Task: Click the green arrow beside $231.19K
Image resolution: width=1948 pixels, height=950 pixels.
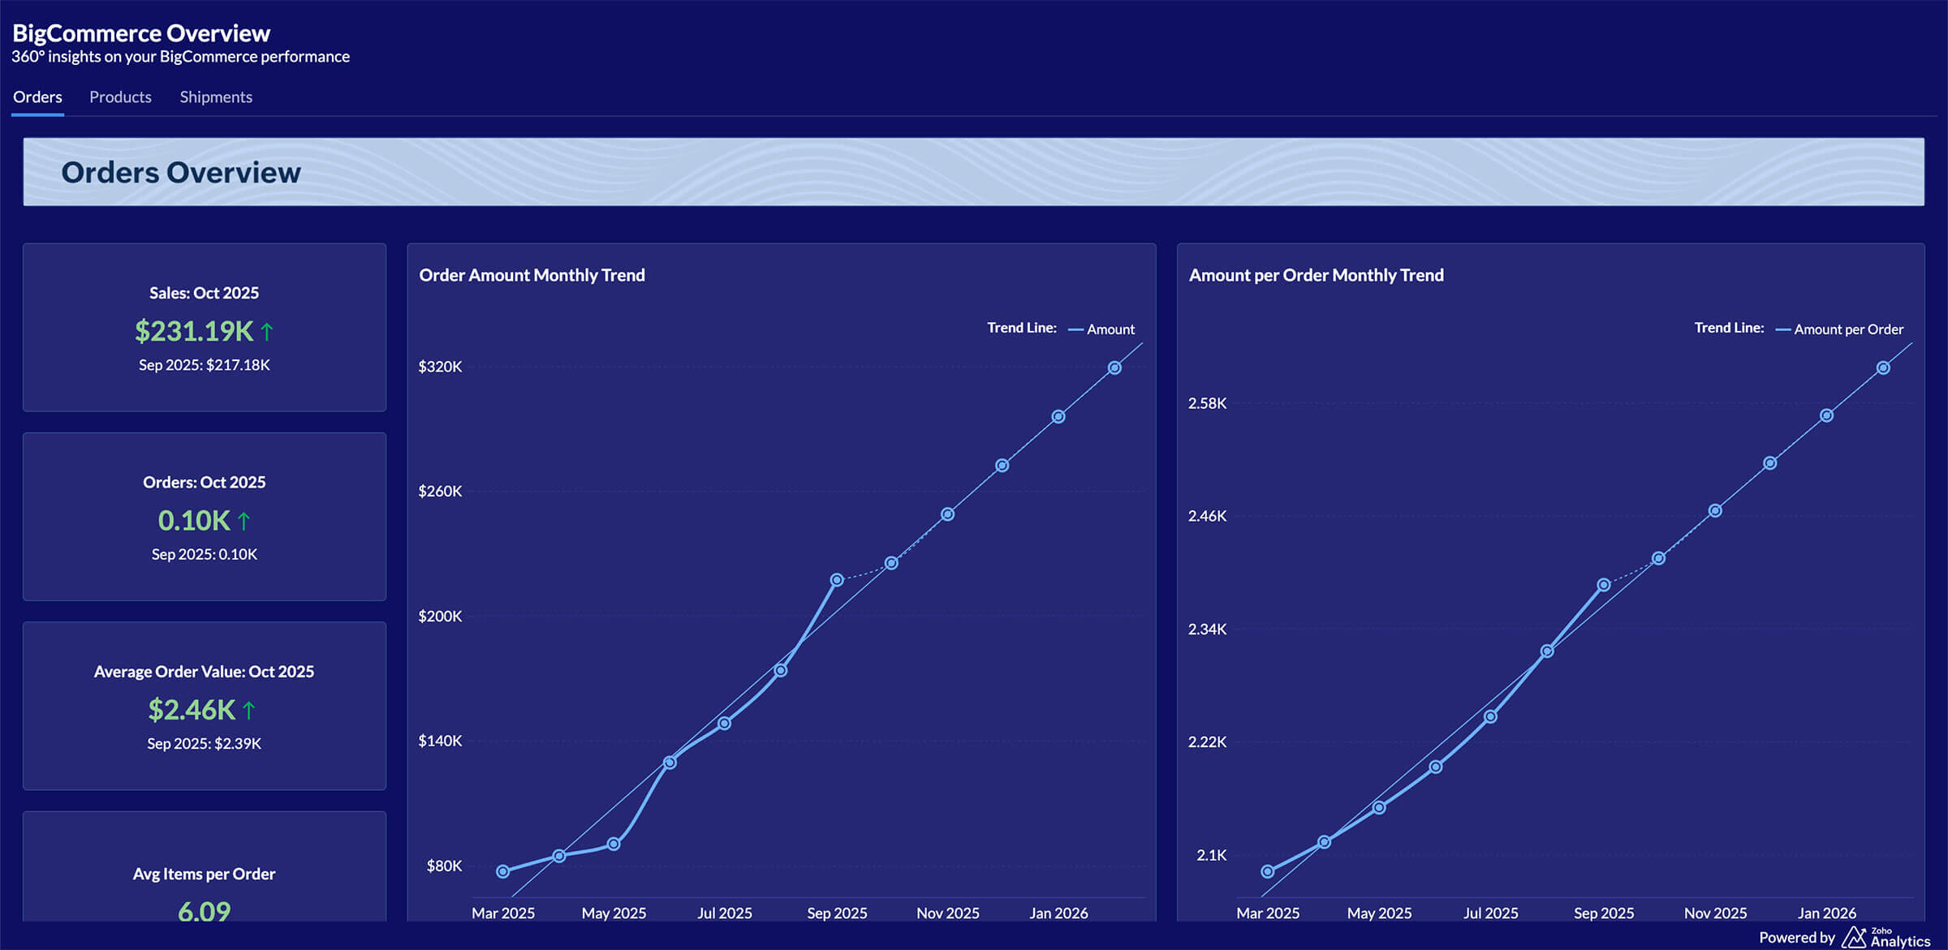Action: pyautogui.click(x=267, y=331)
